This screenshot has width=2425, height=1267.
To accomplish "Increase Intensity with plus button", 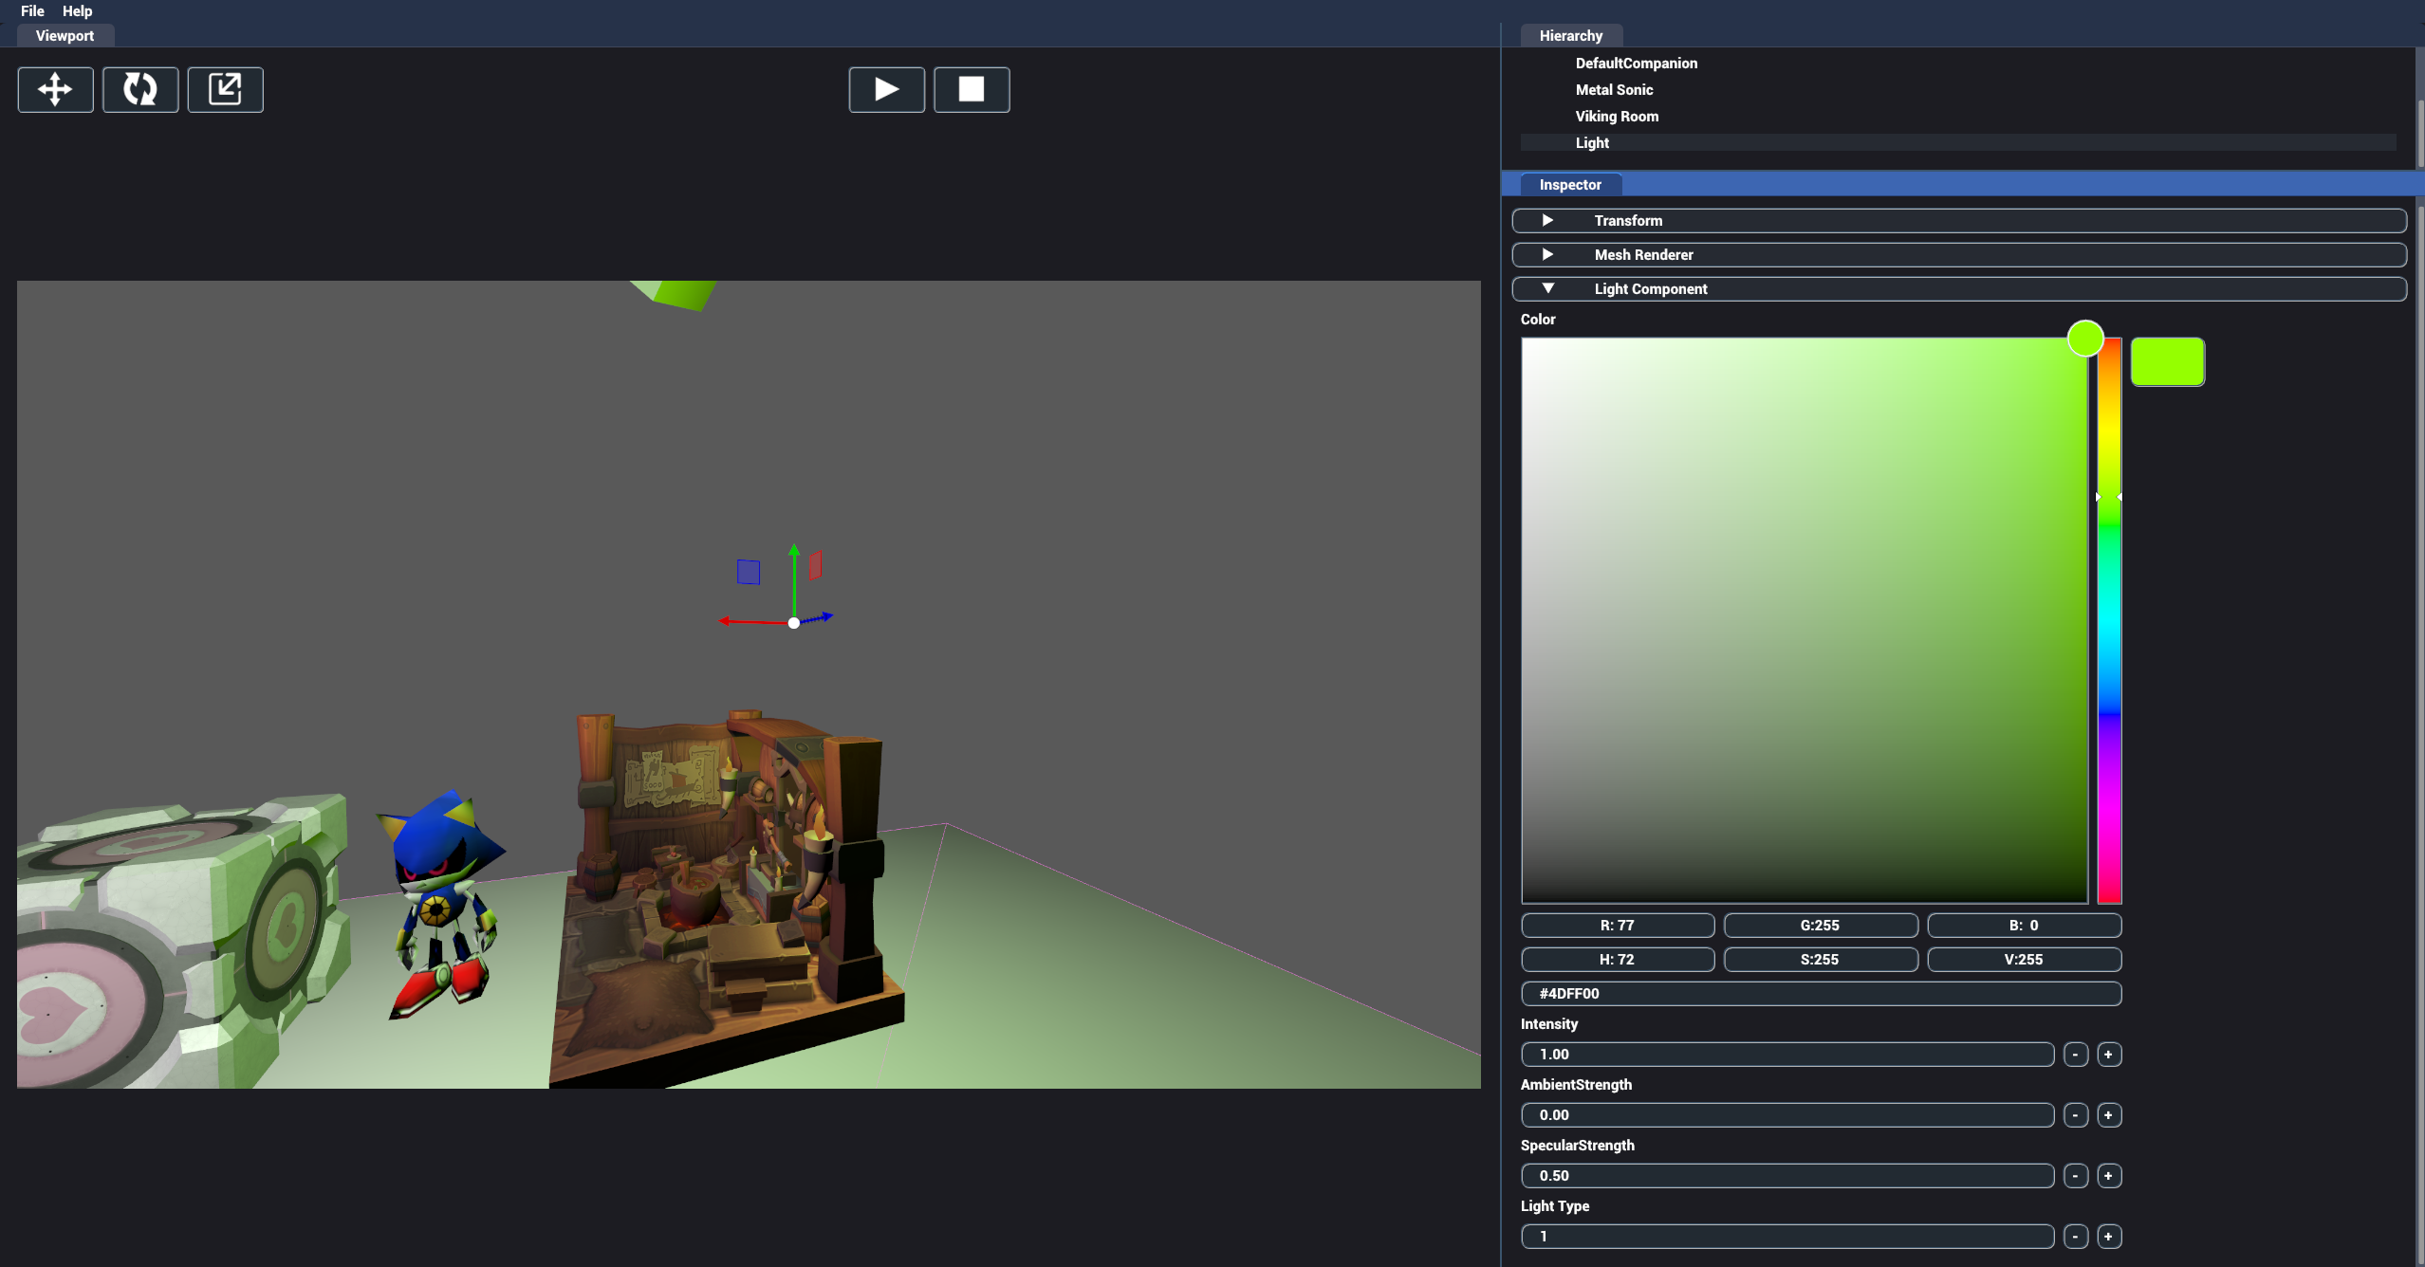I will click(x=2108, y=1055).
